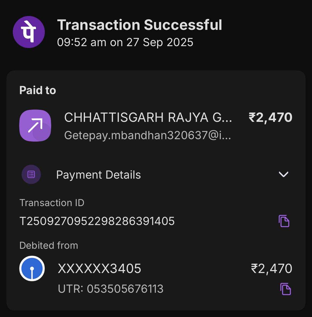Click the Payment Details list icon
Screen dimensions: 312x317
[31, 175]
